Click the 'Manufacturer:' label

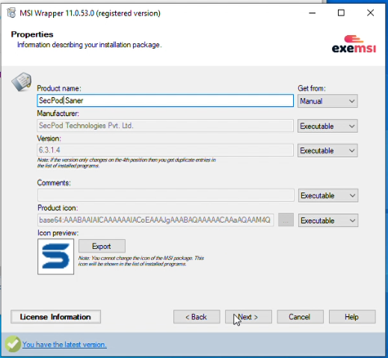tap(58, 114)
